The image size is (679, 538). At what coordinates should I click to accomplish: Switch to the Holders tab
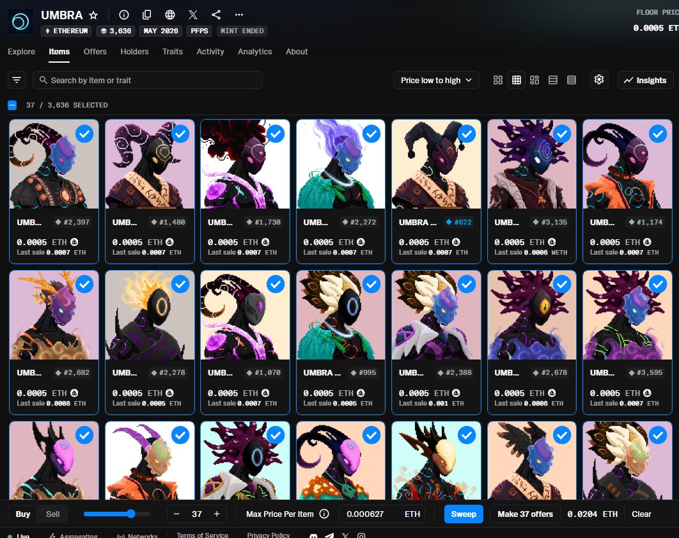(x=134, y=52)
